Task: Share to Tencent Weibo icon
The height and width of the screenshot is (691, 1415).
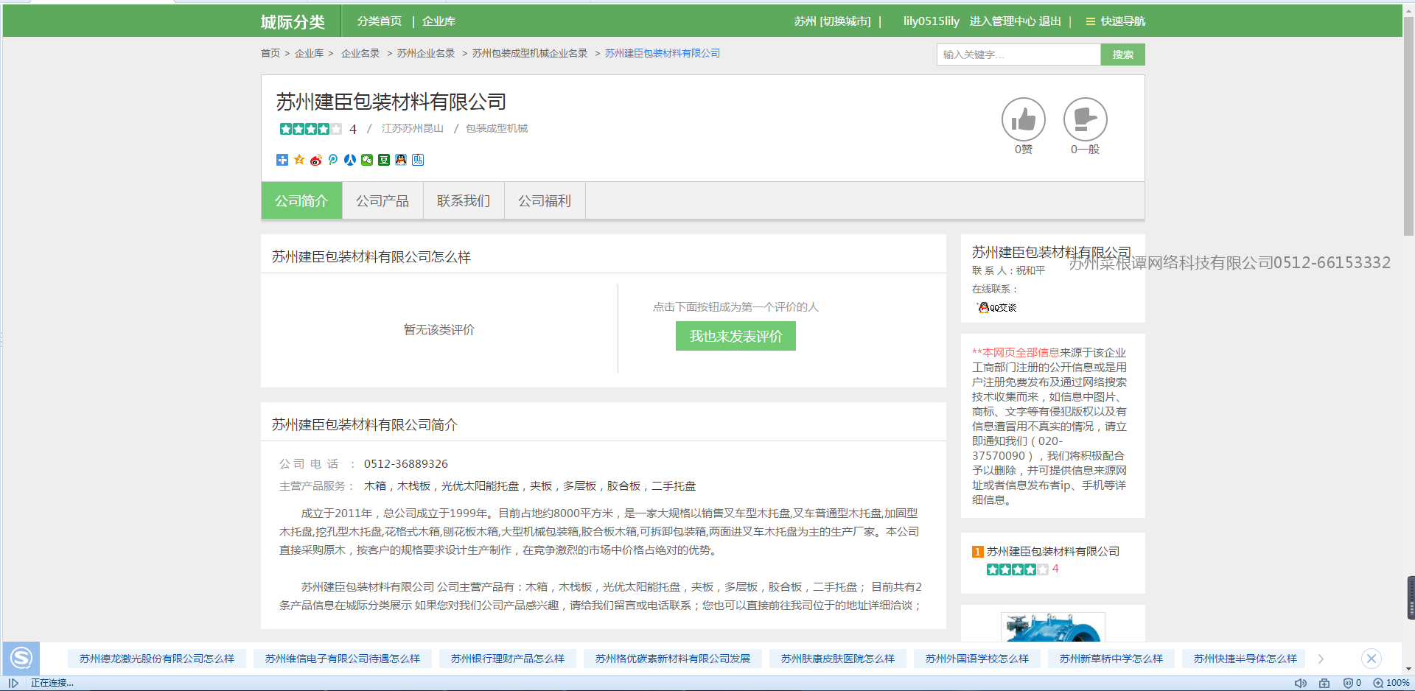Action: click(333, 160)
